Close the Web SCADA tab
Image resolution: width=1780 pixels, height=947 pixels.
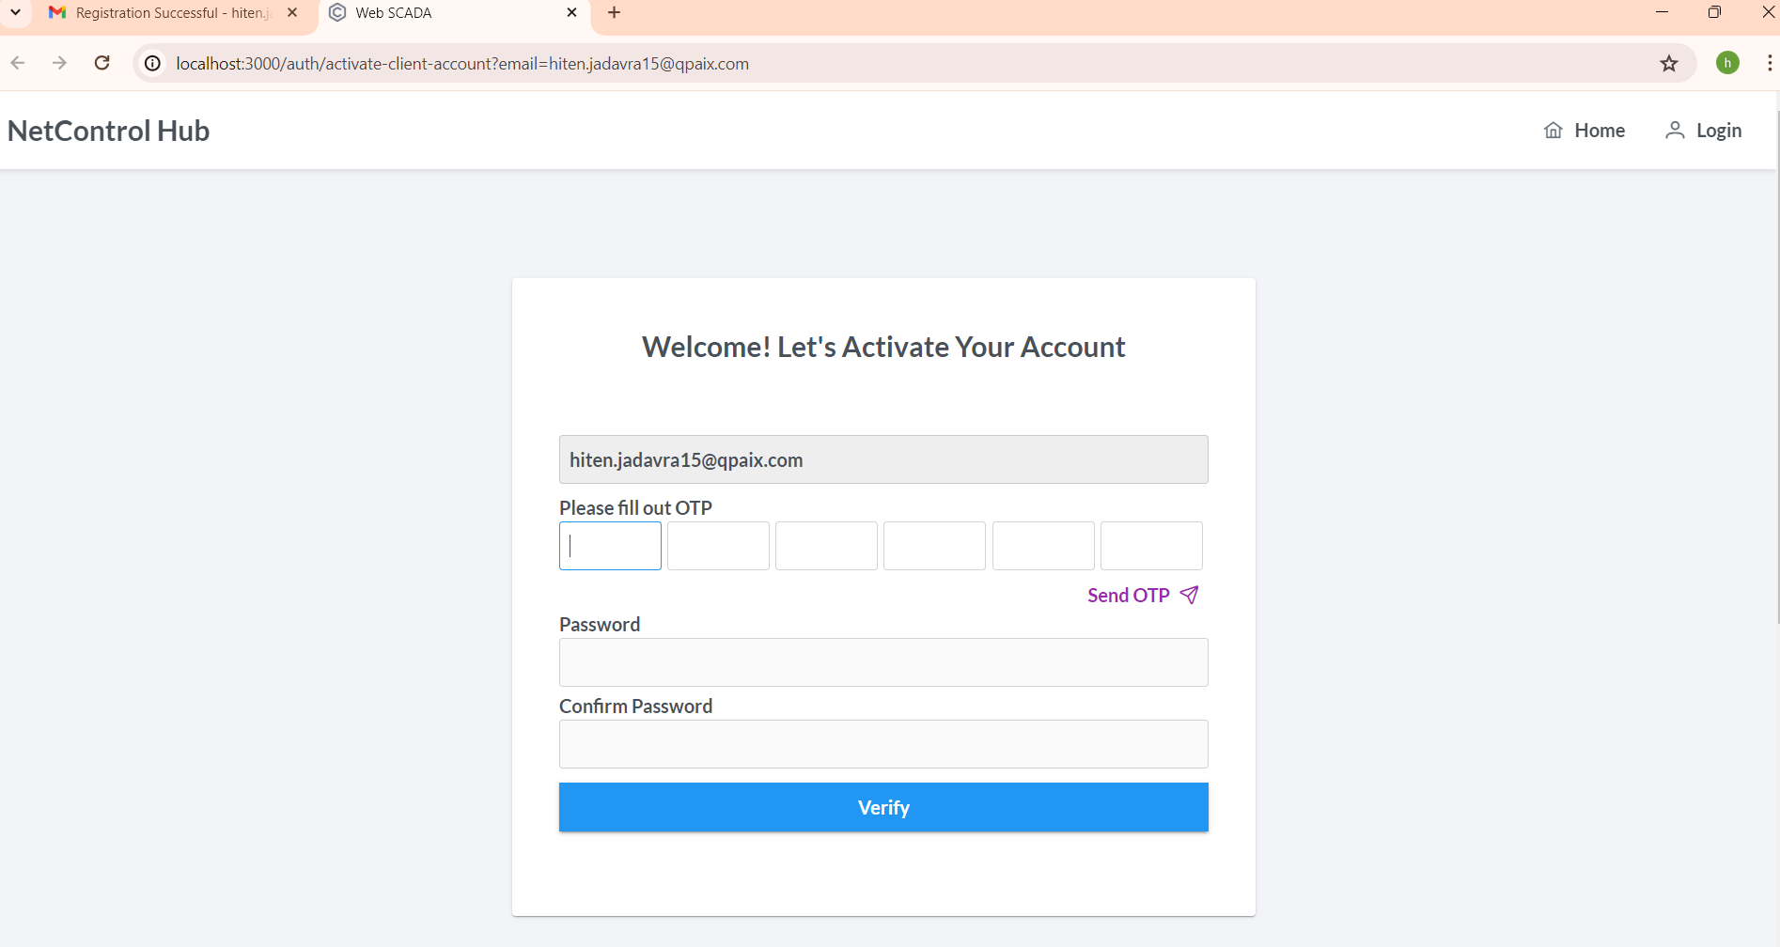[571, 12]
